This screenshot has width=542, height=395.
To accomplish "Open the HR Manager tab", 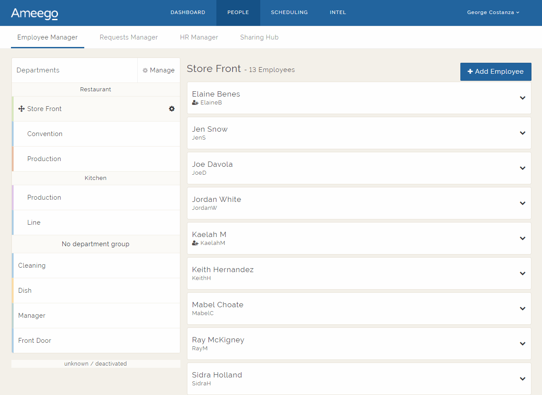I will 199,37.
